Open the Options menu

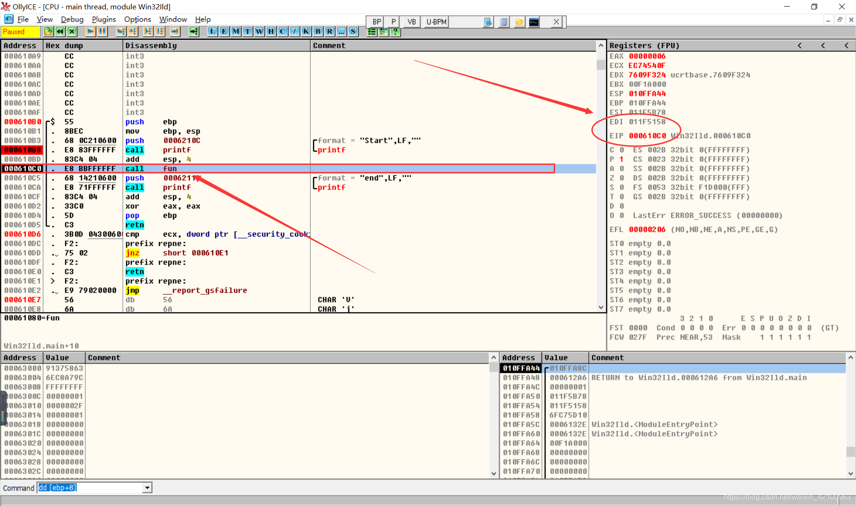click(x=137, y=19)
